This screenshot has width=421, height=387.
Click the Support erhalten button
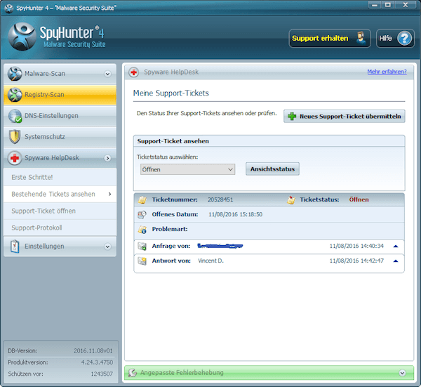coord(330,39)
